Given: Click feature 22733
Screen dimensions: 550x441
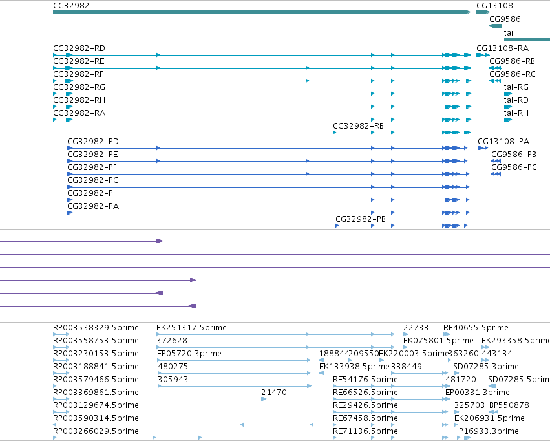Looking at the screenshot, I should (406, 334).
